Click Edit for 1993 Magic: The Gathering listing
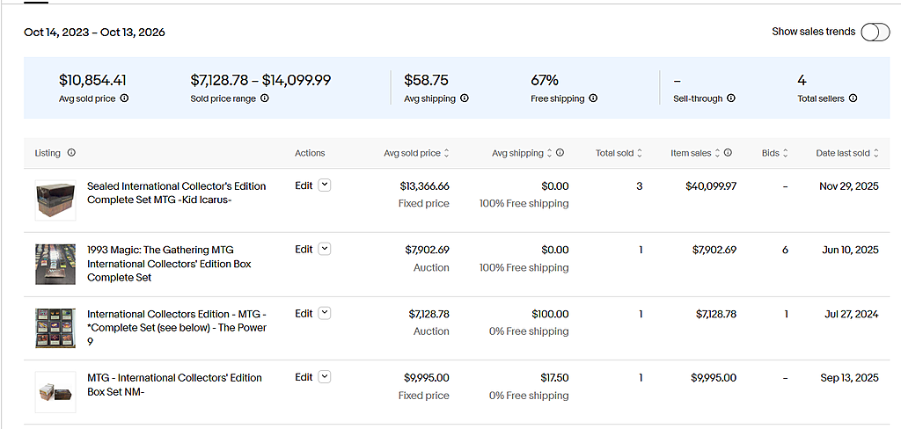901x429 pixels. (304, 250)
